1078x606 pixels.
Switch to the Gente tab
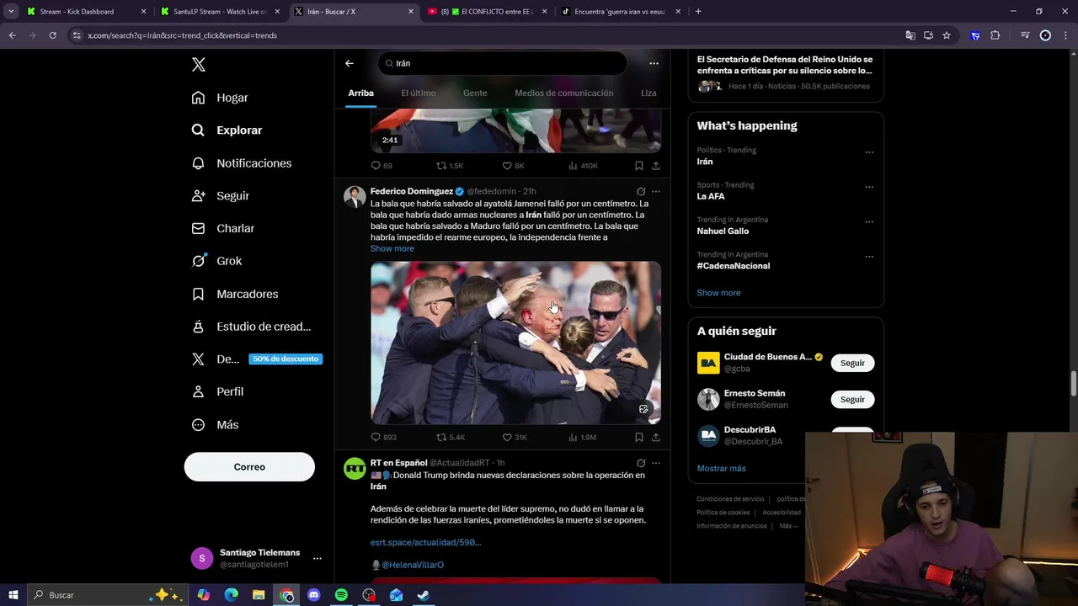[x=475, y=93]
